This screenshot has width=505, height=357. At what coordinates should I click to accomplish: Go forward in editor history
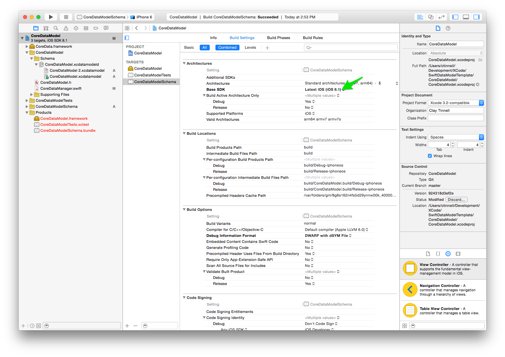click(146, 28)
